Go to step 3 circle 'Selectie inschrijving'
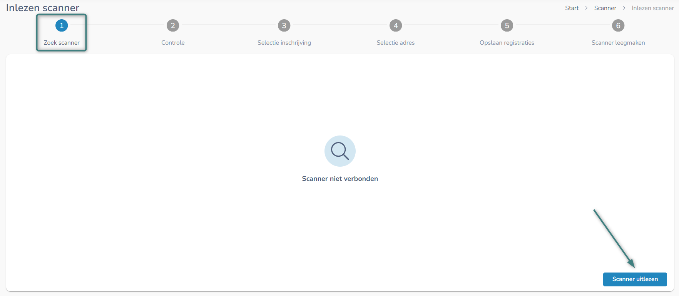Screen dimensions: 679x296 (284, 26)
